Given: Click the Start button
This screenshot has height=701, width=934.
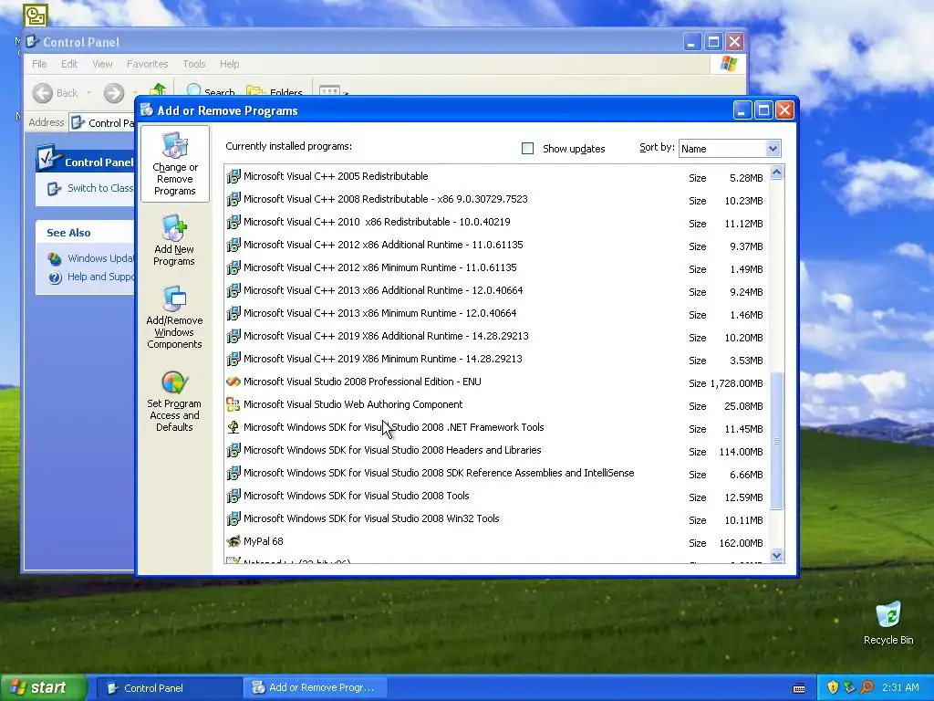Looking at the screenshot, I should [x=43, y=688].
